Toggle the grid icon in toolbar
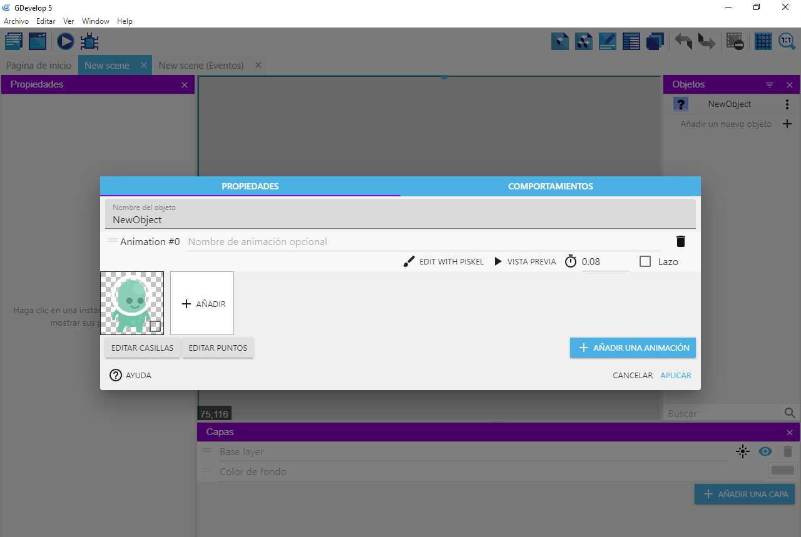The height and width of the screenshot is (537, 801). tap(763, 42)
